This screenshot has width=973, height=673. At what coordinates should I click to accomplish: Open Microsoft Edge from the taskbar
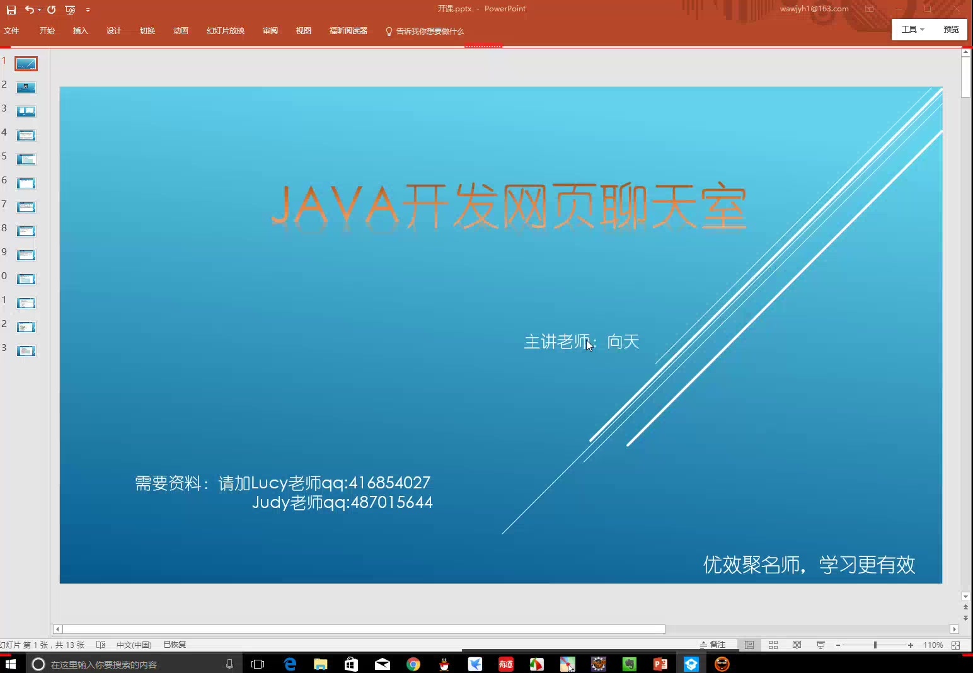pos(290,664)
